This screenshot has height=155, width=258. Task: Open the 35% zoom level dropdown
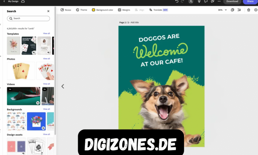(x=222, y=10)
